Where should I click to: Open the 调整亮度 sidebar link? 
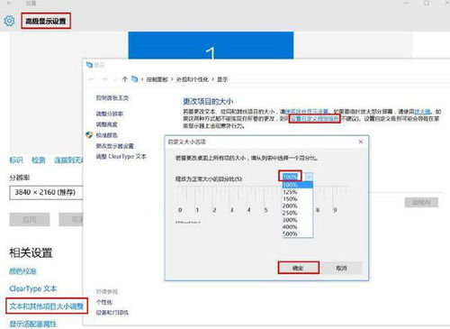click(x=107, y=124)
